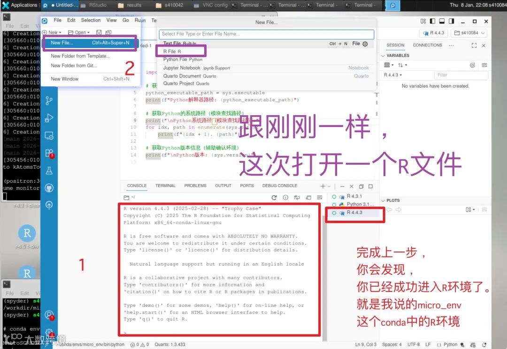Click the file type search field
Image resolution: width=507 pixels, height=349 pixels.
click(x=267, y=34)
